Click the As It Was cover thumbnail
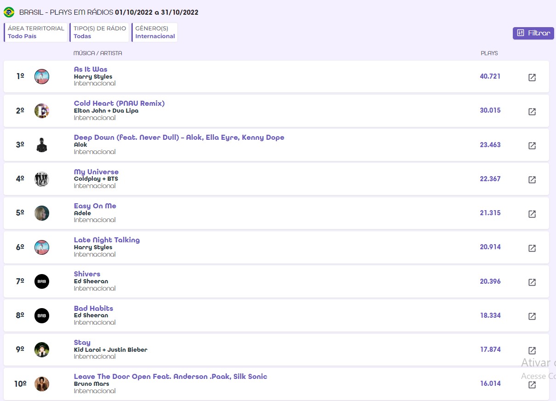556x401 pixels. [42, 76]
